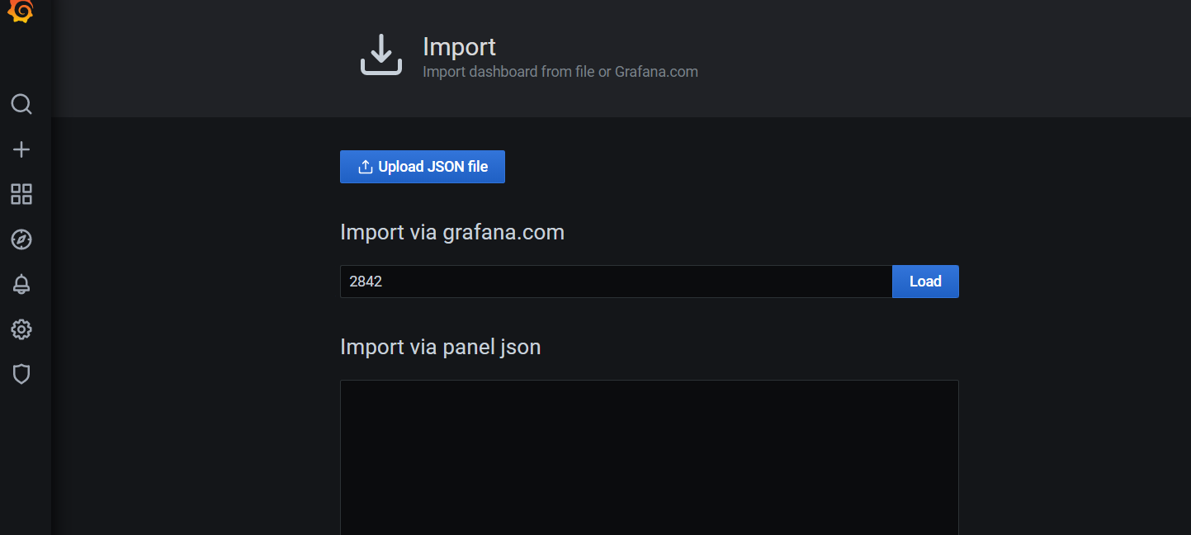
Task: Click the Import download icon in header
Action: point(380,55)
